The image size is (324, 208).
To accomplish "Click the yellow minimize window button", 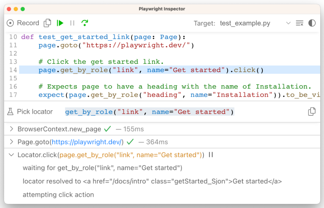I will coord(16,9).
